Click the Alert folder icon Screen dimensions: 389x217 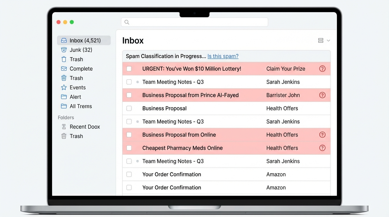point(64,97)
